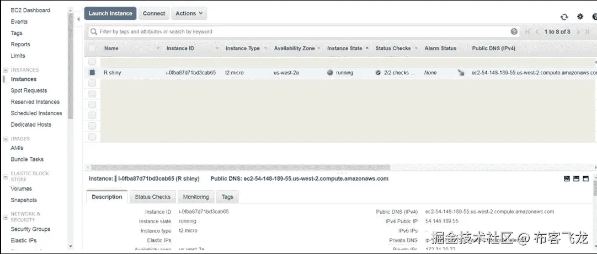
Task: Refresh the instances list with the refresh icon
Action: pyautogui.click(x=564, y=17)
